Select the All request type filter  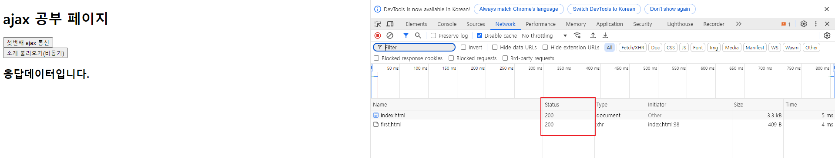coord(609,48)
